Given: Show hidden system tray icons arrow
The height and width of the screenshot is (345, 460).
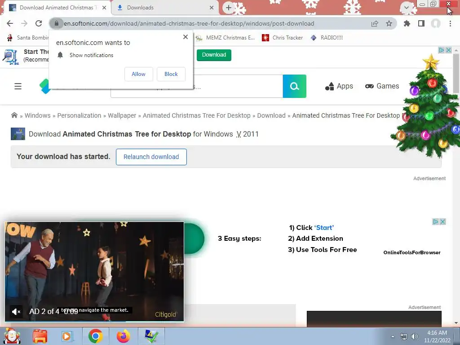Looking at the screenshot, I should (393, 336).
